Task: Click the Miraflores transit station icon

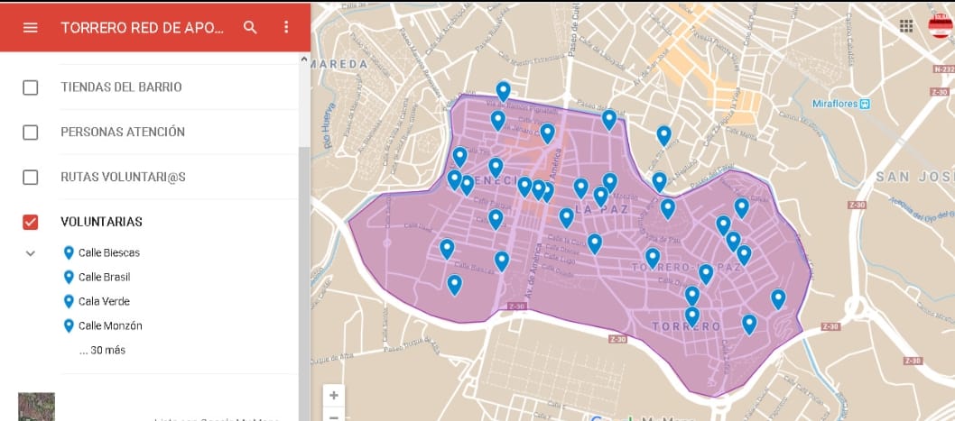Action: (x=865, y=104)
